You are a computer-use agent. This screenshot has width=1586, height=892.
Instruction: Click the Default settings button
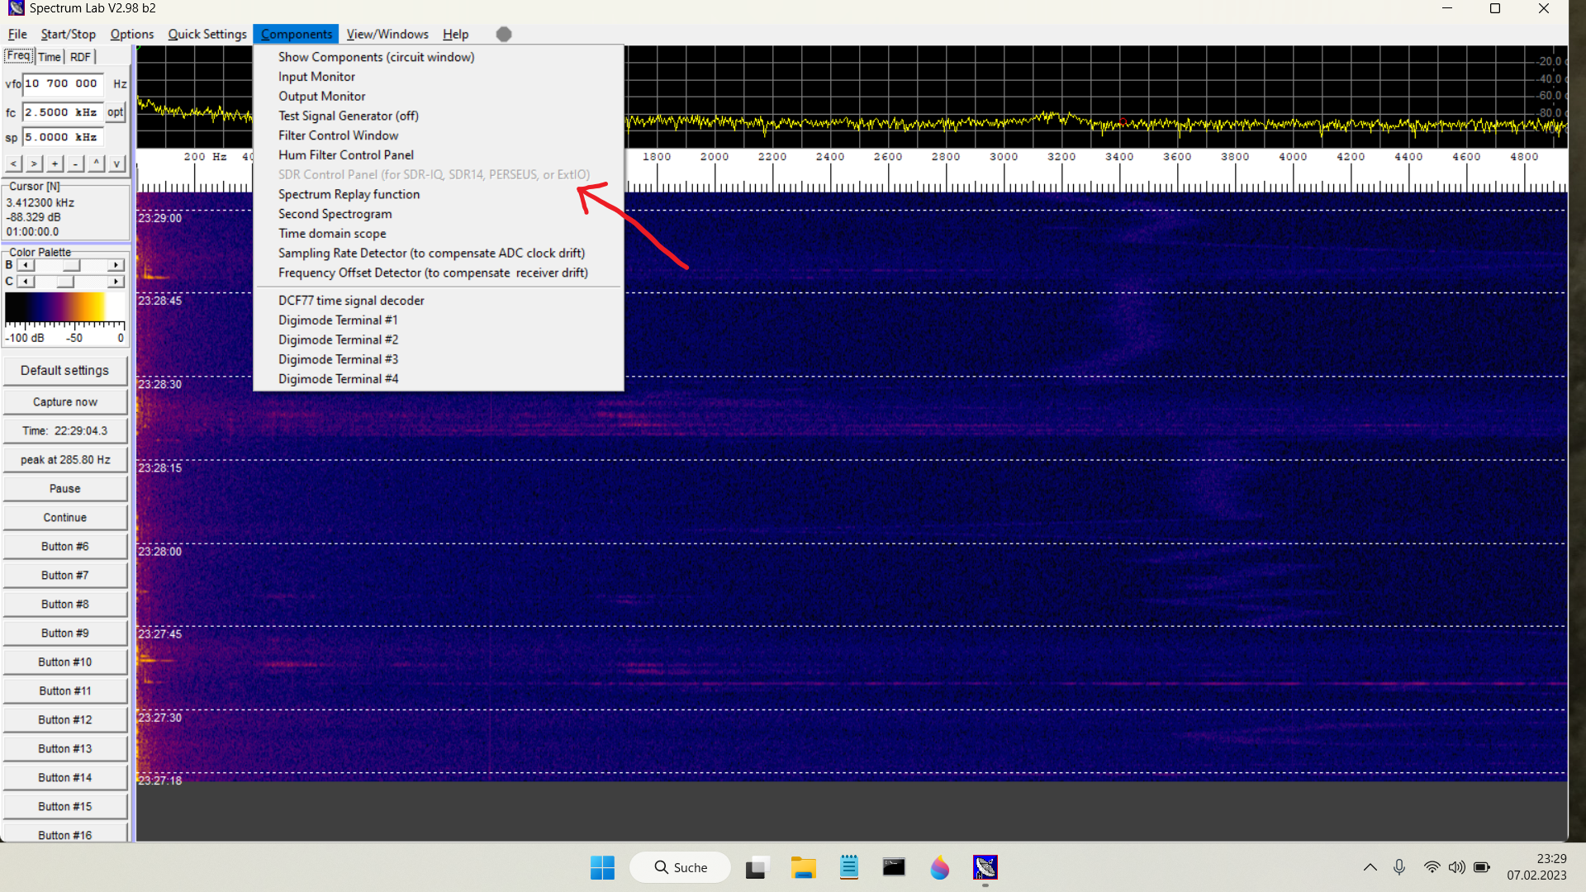(65, 371)
